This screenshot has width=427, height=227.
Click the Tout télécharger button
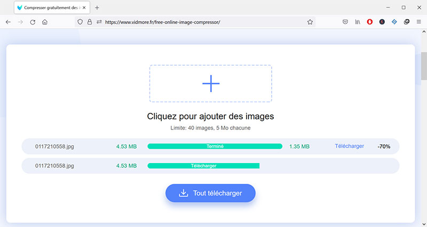pos(210,193)
